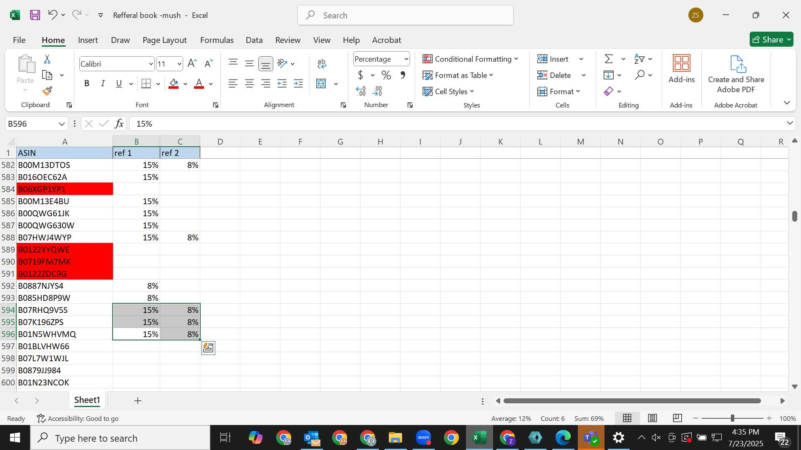This screenshot has width=801, height=450.
Task: Click the Search box in title bar
Action: click(x=406, y=15)
